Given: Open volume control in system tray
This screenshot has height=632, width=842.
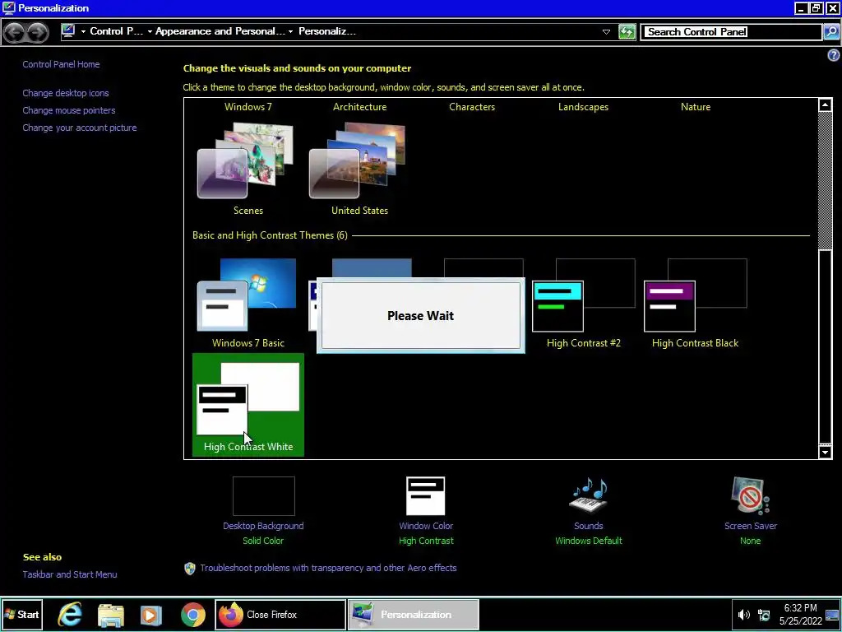Looking at the screenshot, I should pos(743,615).
